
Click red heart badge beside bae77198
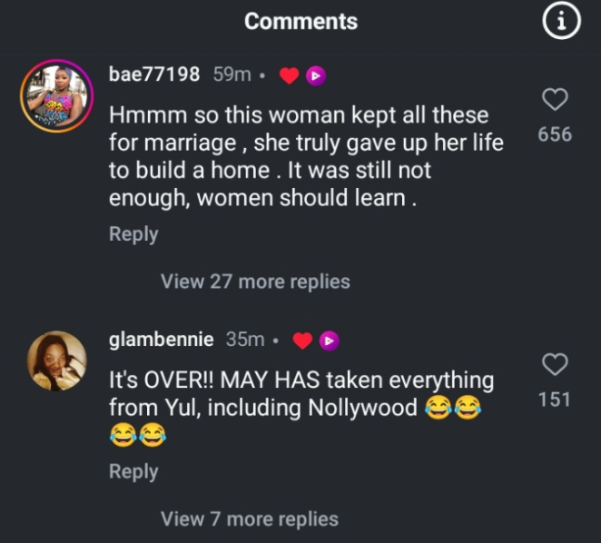(x=290, y=76)
